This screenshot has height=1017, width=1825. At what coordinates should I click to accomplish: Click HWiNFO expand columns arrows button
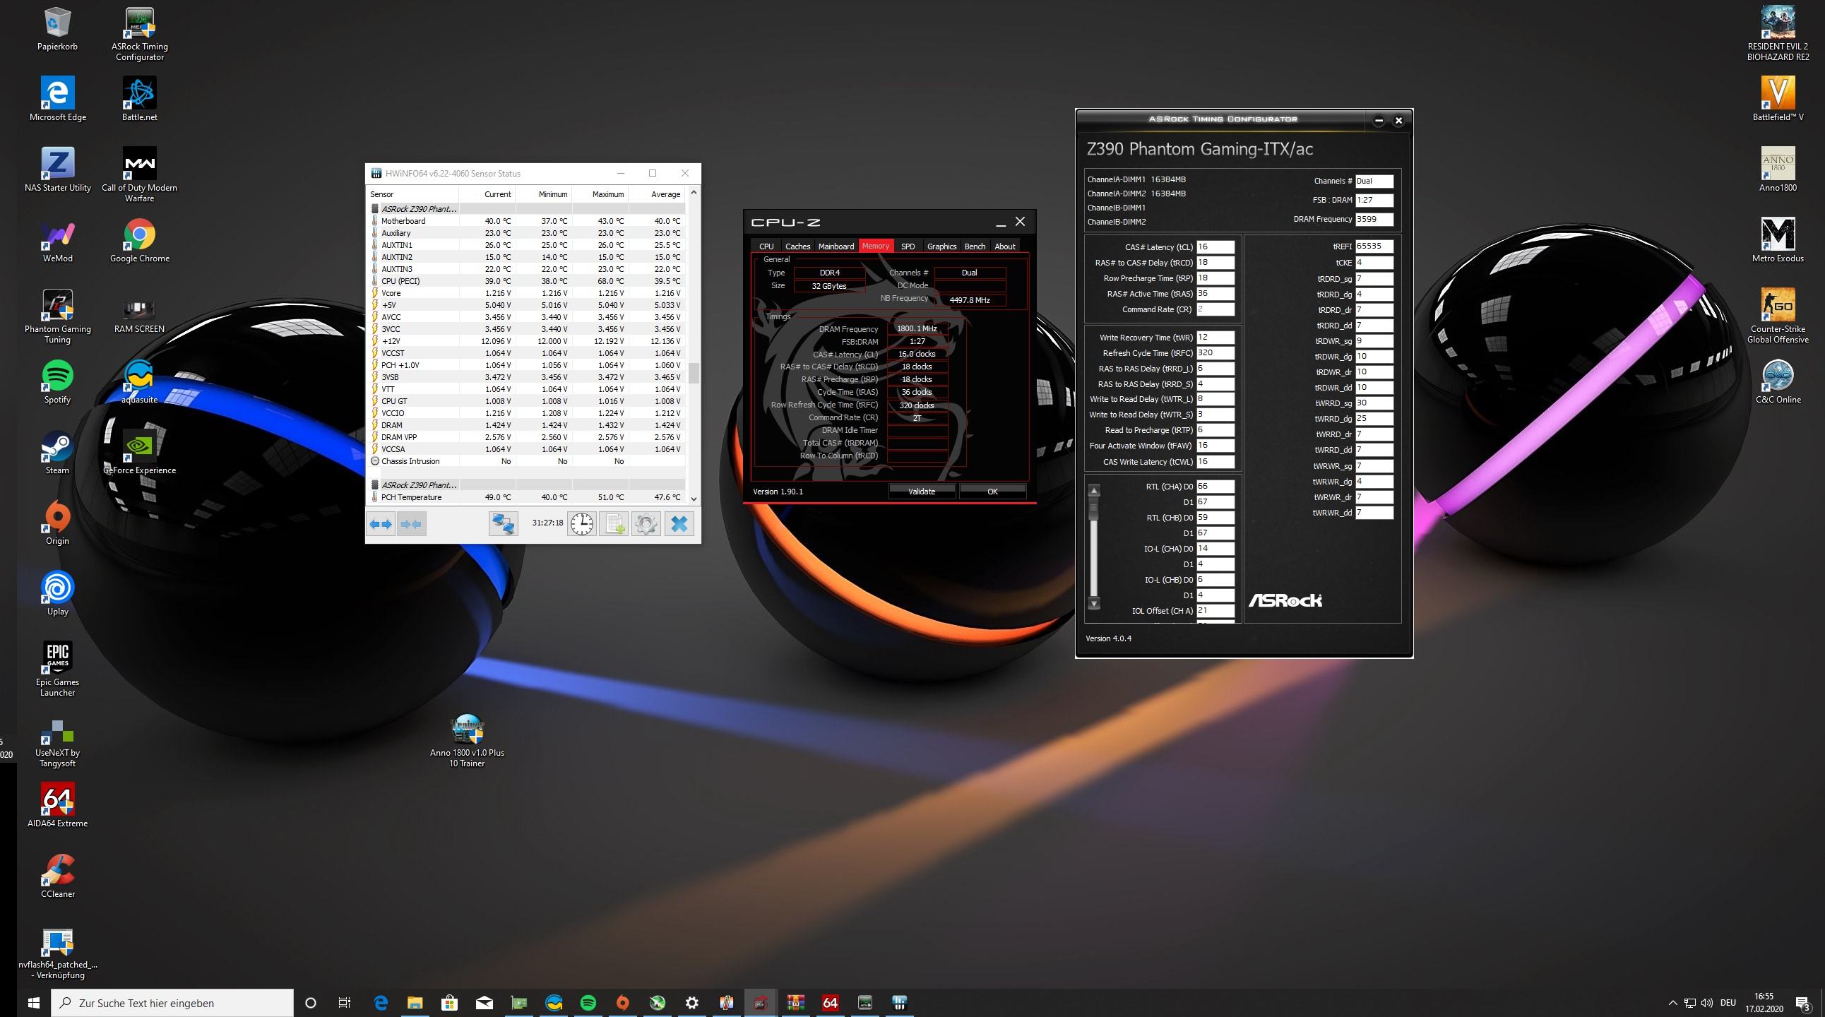coord(381,524)
